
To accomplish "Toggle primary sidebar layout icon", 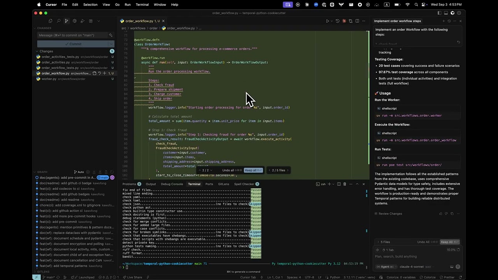I will coord(439,13).
